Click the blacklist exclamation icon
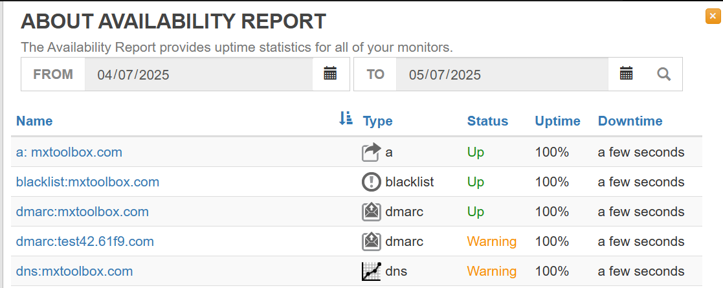 (x=371, y=182)
